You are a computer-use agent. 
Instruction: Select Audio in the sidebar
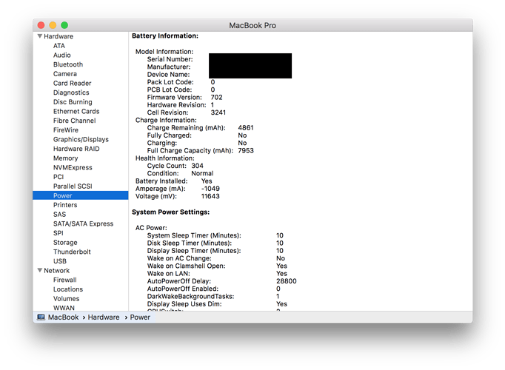62,55
